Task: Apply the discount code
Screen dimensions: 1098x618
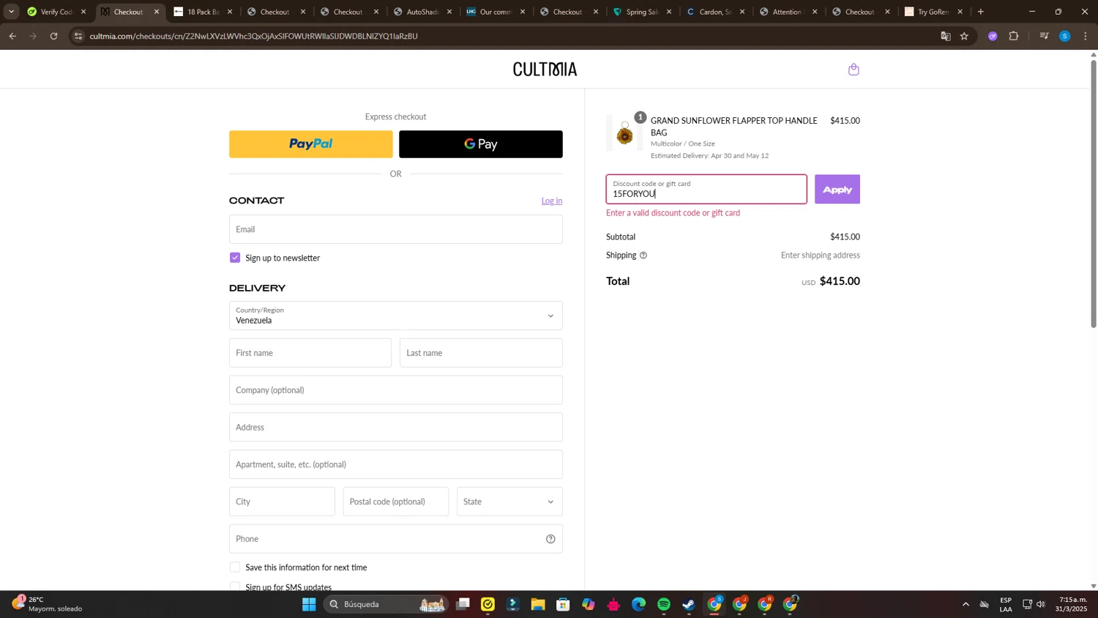Action: [x=837, y=190]
